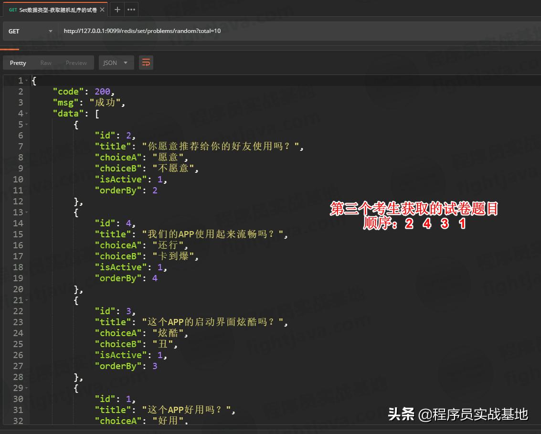Switch to Raw response view
The width and height of the screenshot is (541, 434).
pos(45,63)
